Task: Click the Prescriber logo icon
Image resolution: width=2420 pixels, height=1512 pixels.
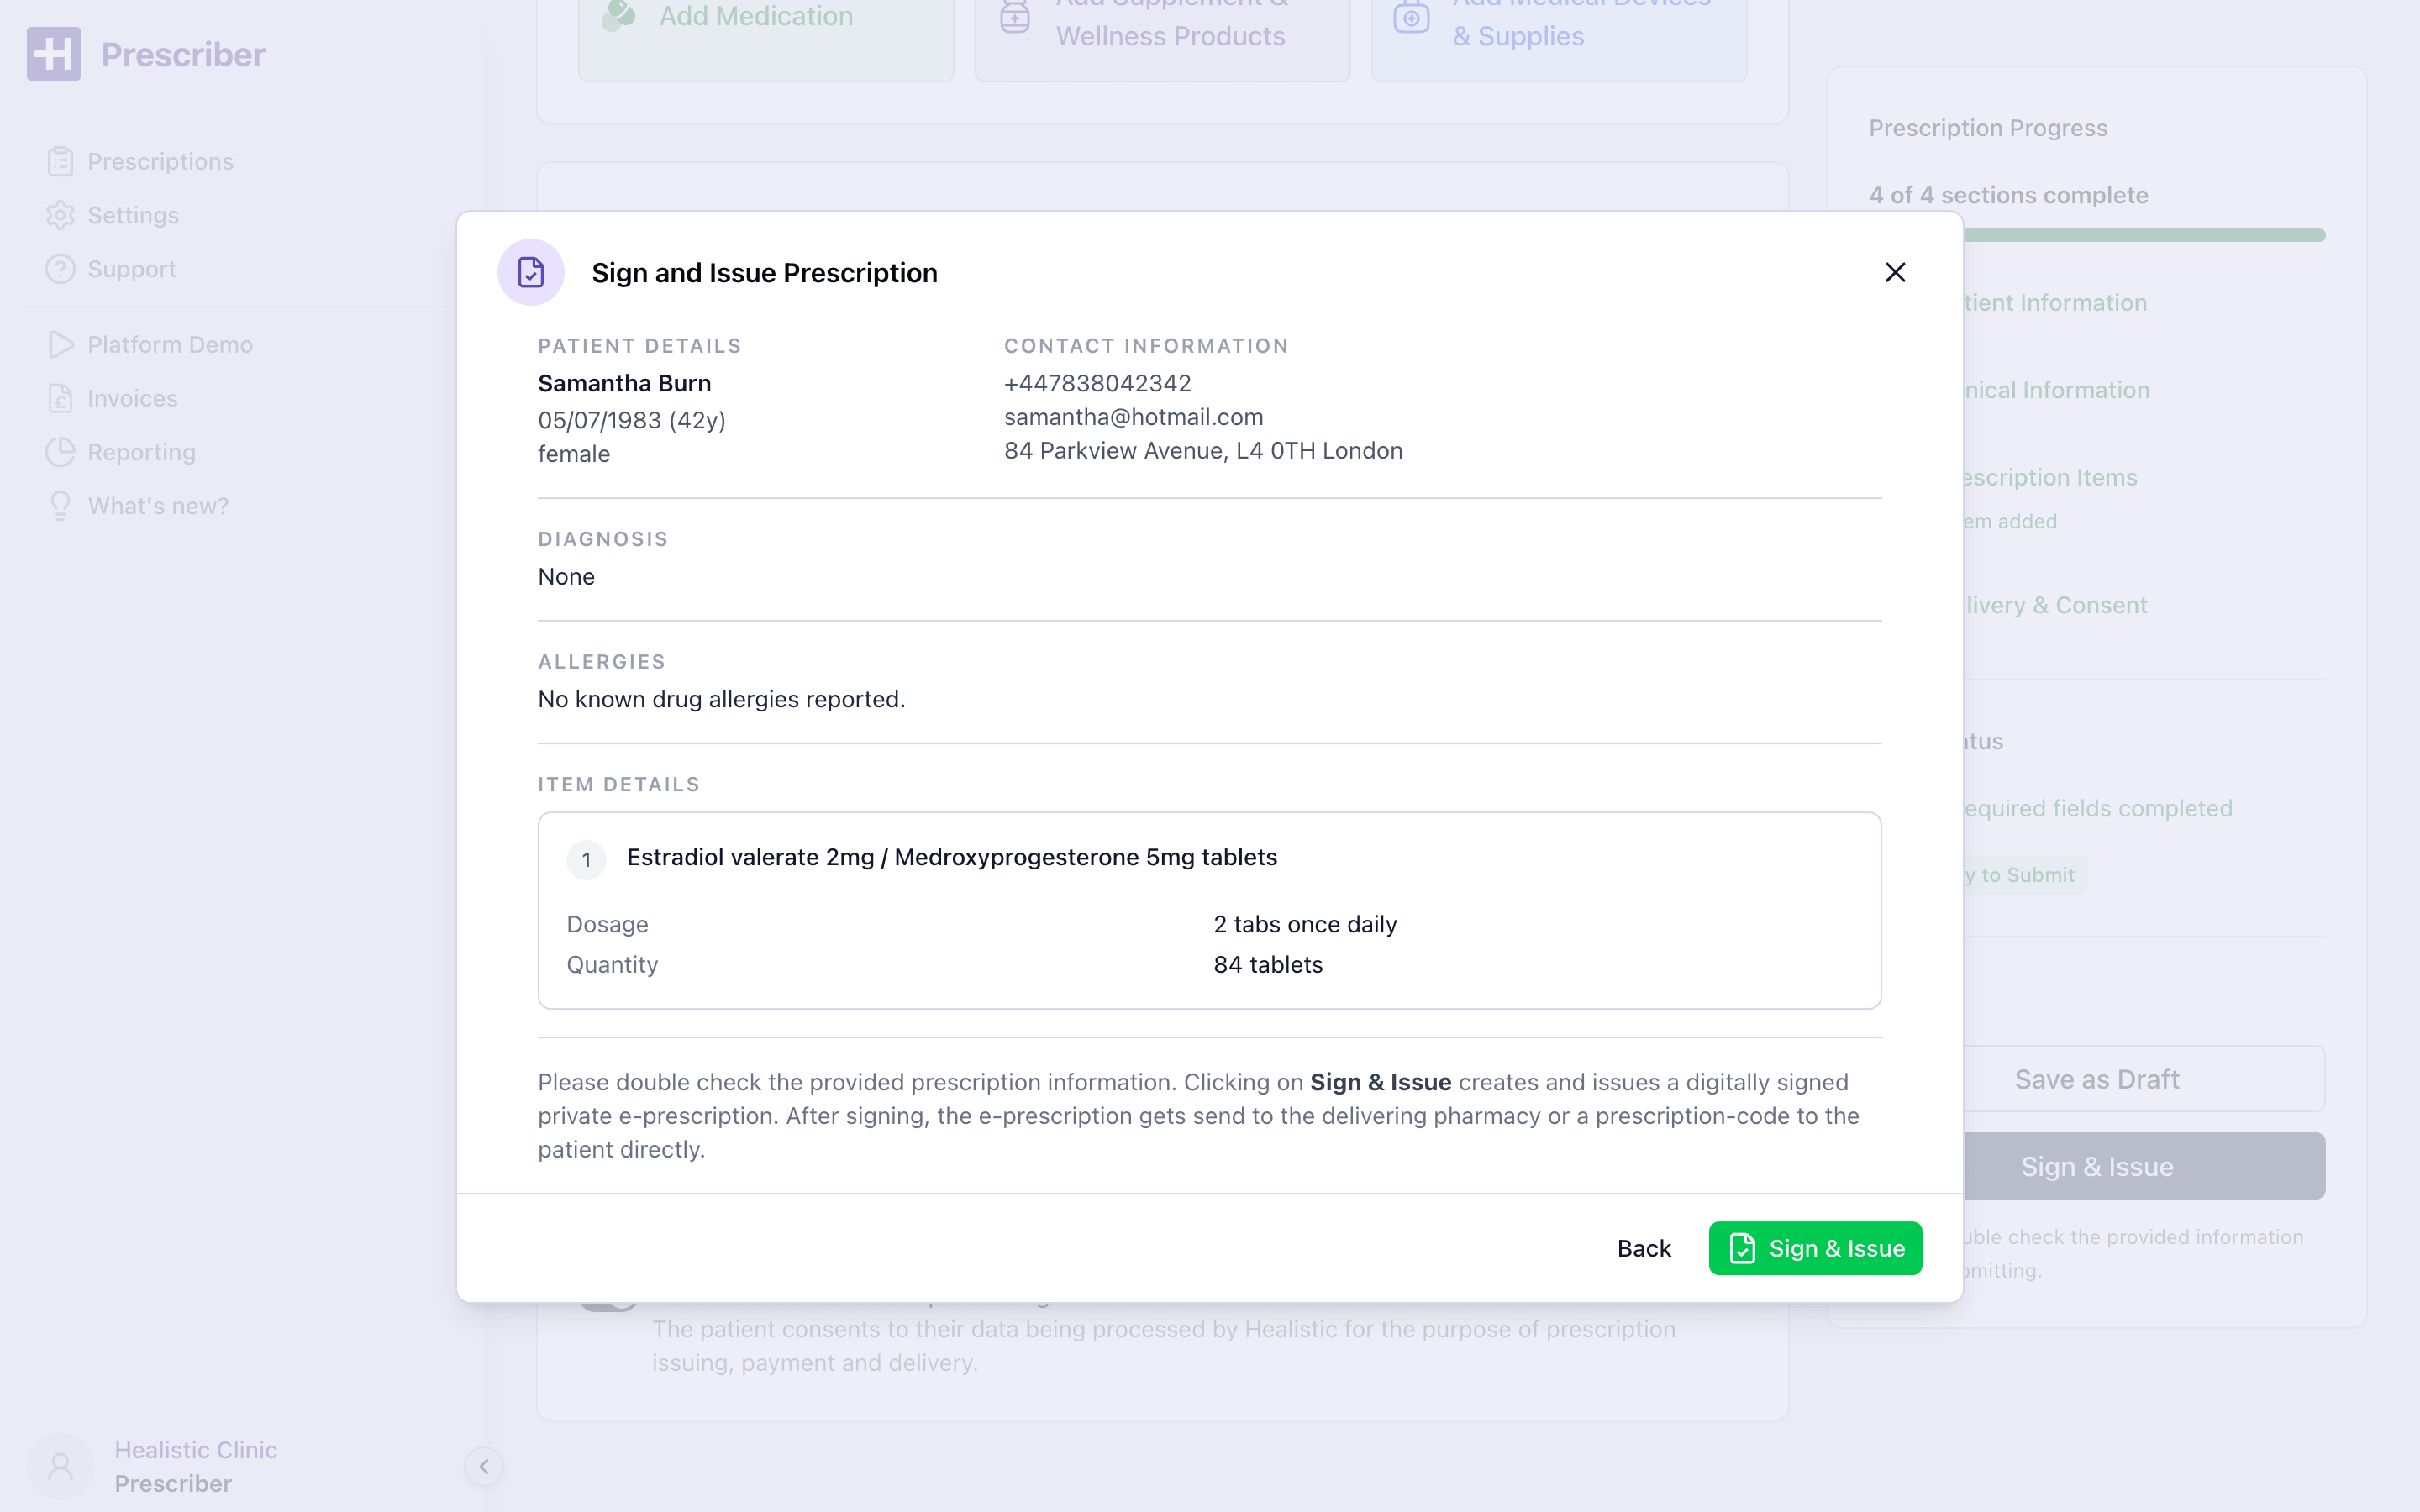Action: tap(54, 54)
